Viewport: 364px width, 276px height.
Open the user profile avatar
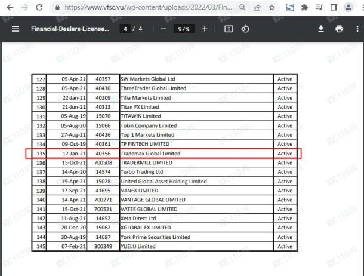click(348, 7)
